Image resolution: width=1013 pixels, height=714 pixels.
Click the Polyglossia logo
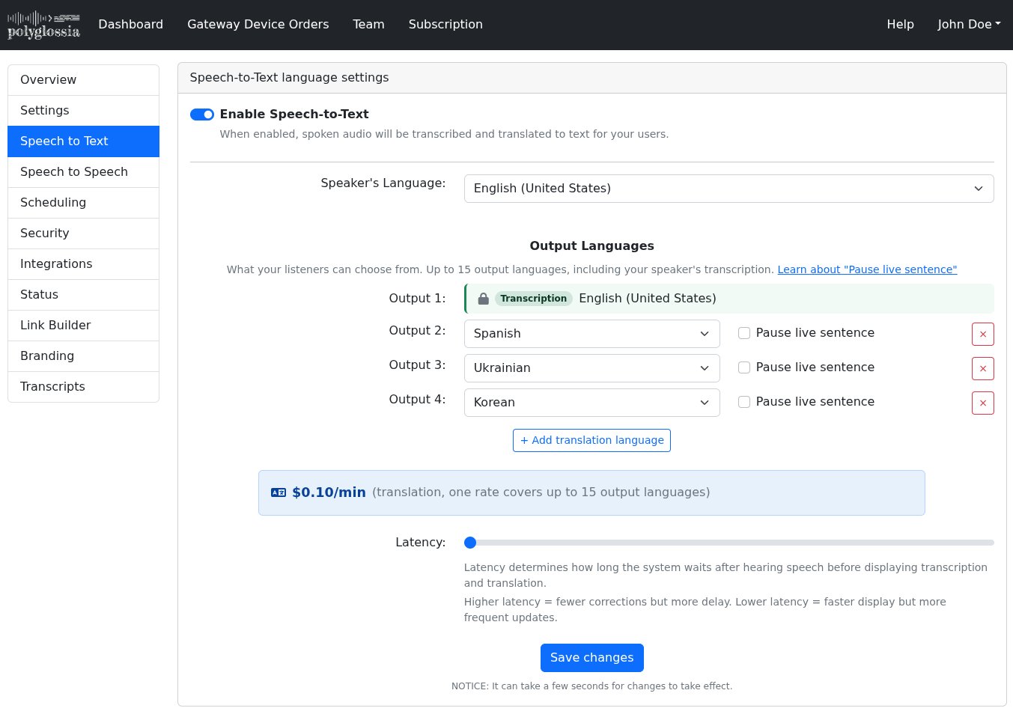[43, 25]
